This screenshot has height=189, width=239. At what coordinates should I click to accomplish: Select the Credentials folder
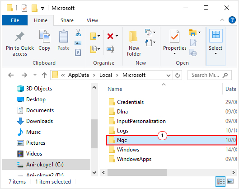click(x=130, y=102)
